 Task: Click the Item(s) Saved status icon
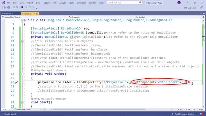pos(2,114)
